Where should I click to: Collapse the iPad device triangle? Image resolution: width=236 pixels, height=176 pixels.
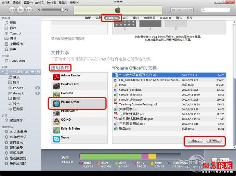click(2, 72)
